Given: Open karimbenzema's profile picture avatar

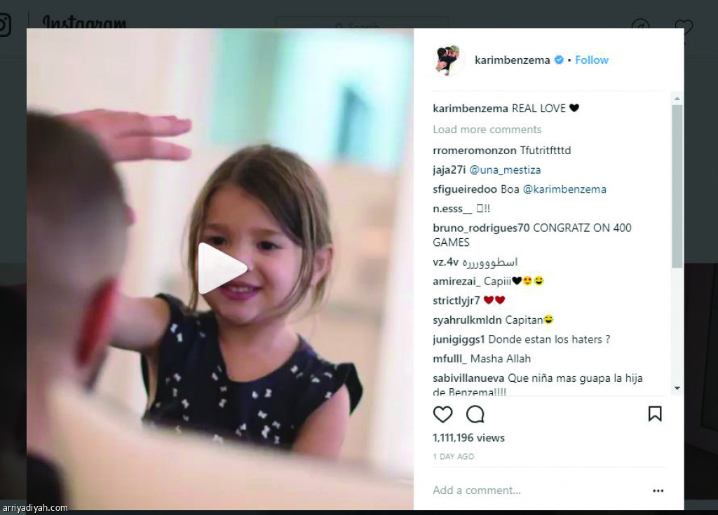Looking at the screenshot, I should [x=449, y=60].
